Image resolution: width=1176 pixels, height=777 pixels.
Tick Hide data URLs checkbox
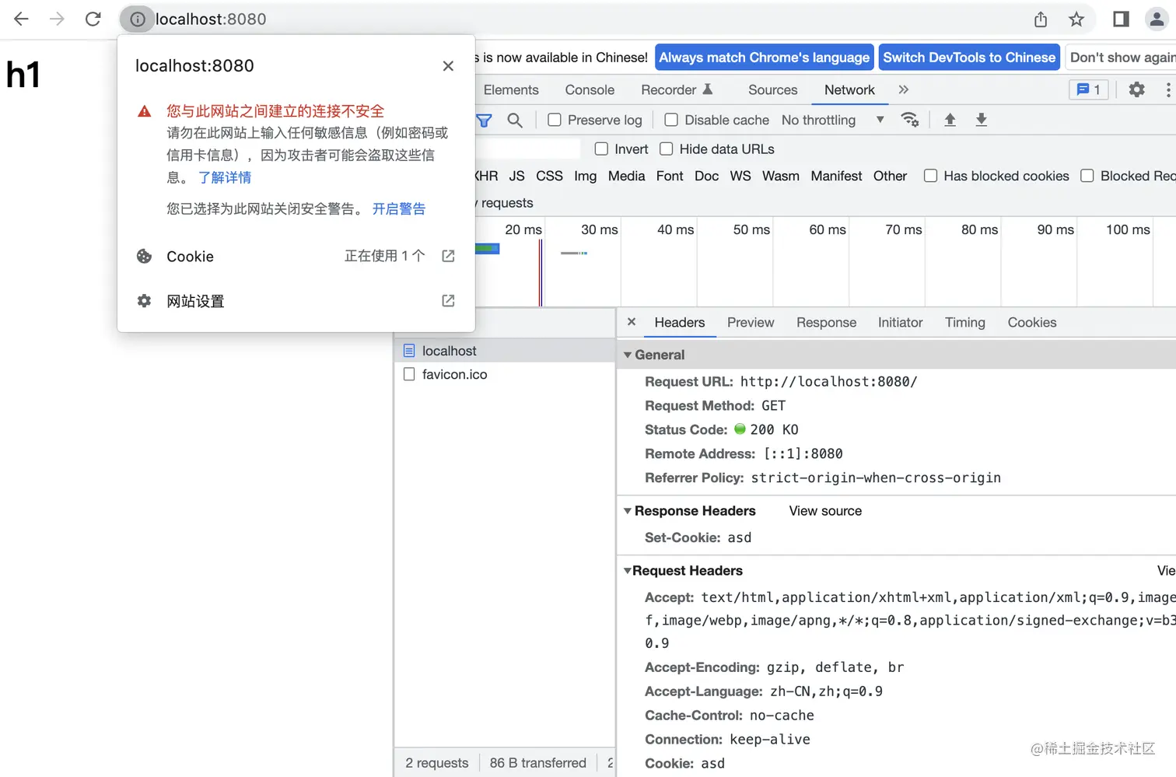coord(667,149)
